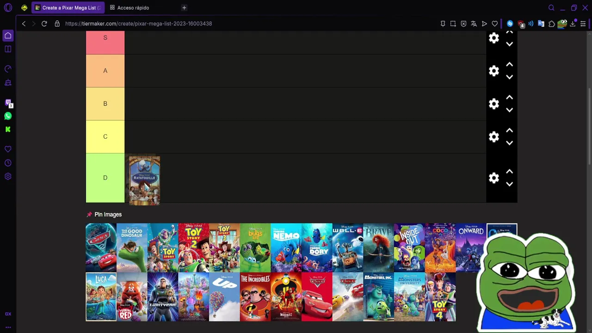Select the WALL-E poster thumbnail

pos(348,247)
